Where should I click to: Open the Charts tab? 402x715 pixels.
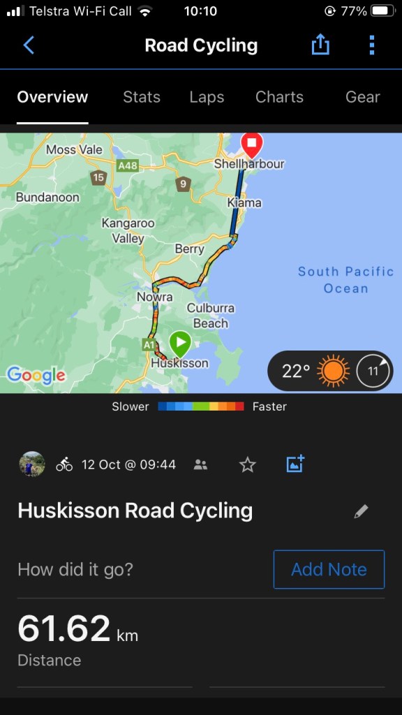pos(279,97)
